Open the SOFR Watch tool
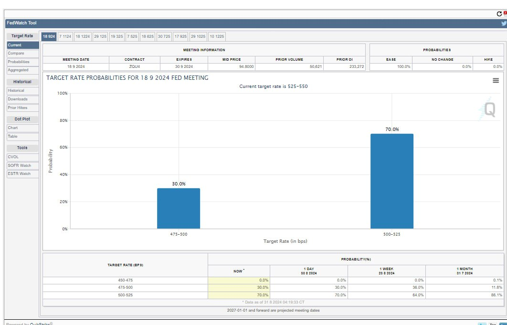Image resolution: width=507 pixels, height=325 pixels. tap(22, 165)
